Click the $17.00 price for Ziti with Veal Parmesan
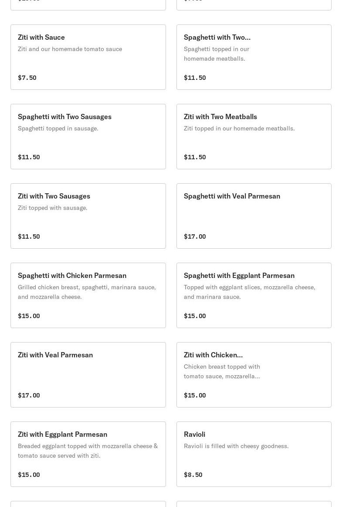The width and height of the screenshot is (342, 507). pos(29,395)
